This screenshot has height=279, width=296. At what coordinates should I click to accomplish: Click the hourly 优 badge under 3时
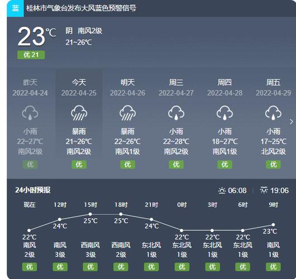coord(212,267)
